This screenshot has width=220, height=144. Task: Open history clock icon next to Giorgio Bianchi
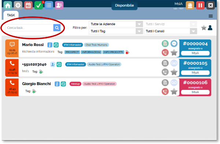click(x=63, y=84)
